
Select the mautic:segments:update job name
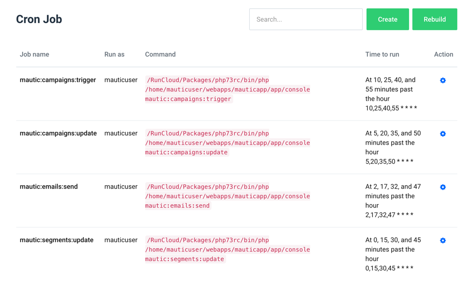pyautogui.click(x=56, y=240)
